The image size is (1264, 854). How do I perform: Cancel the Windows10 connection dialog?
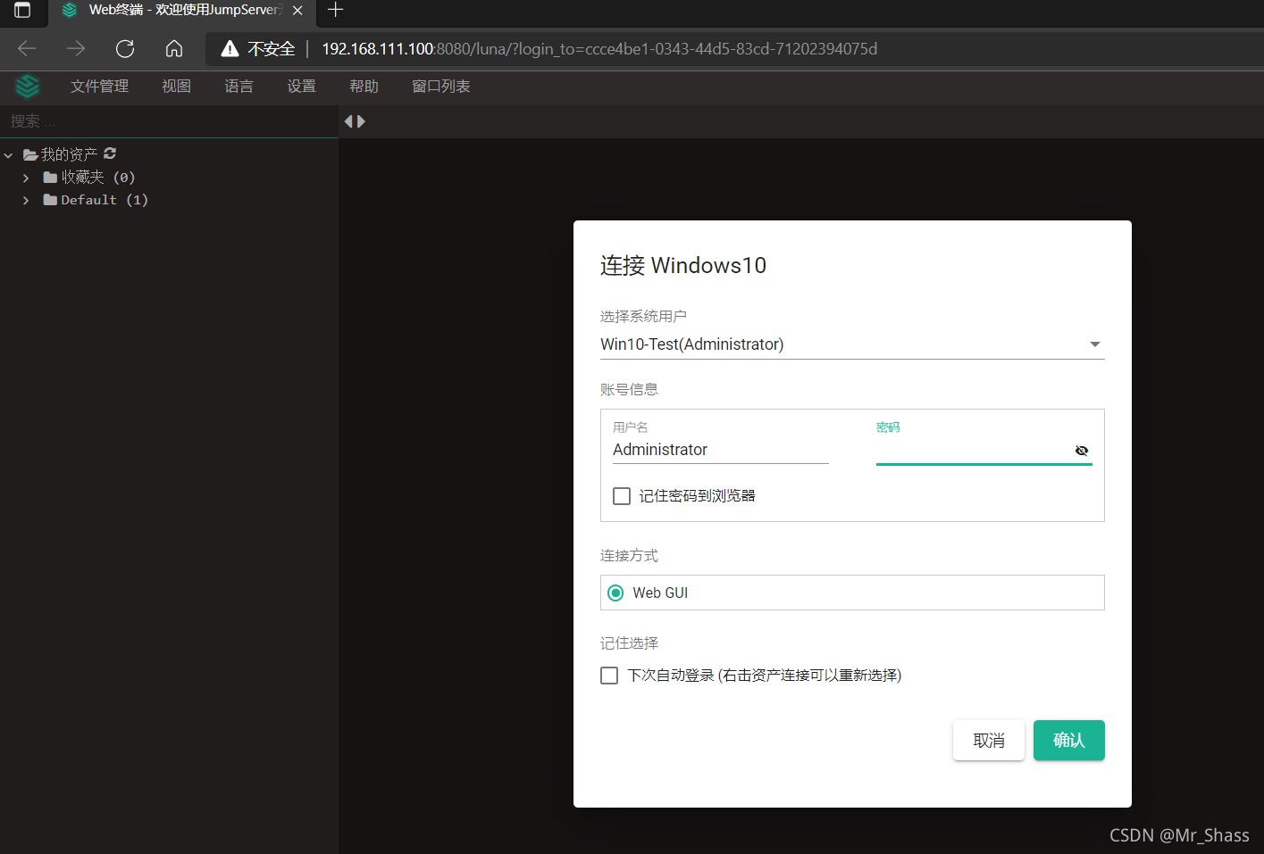pyautogui.click(x=988, y=740)
